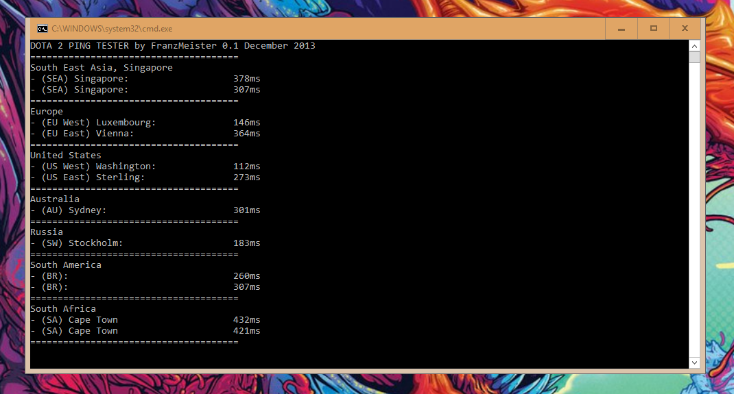
Task: Click the window title text C:\WINDOWS\system32\cmd.exe
Action: 112,29
